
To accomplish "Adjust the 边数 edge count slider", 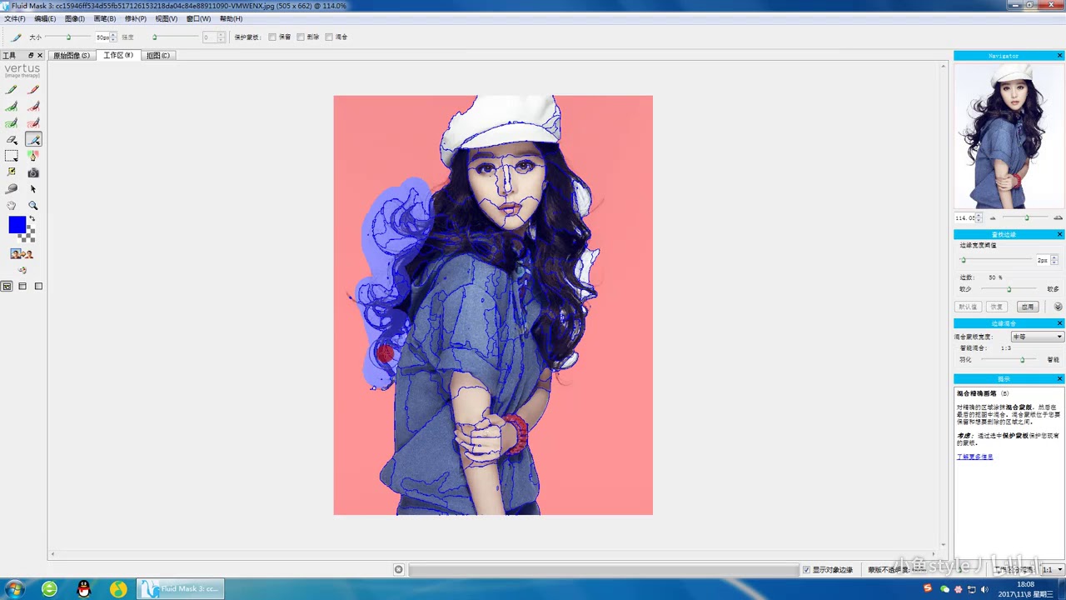I will pyautogui.click(x=1009, y=289).
